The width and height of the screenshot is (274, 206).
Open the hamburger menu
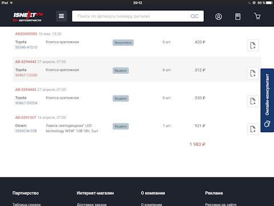(61, 16)
